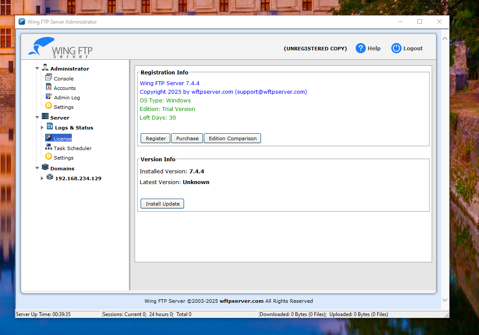Click the 192.168.234.129 domain icon
This screenshot has height=335, width=479.
[x=50, y=177]
